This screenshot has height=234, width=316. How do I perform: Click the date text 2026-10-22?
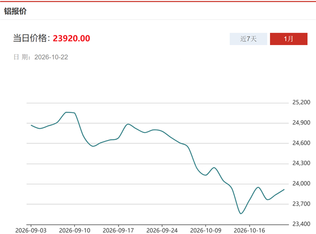click(x=51, y=57)
